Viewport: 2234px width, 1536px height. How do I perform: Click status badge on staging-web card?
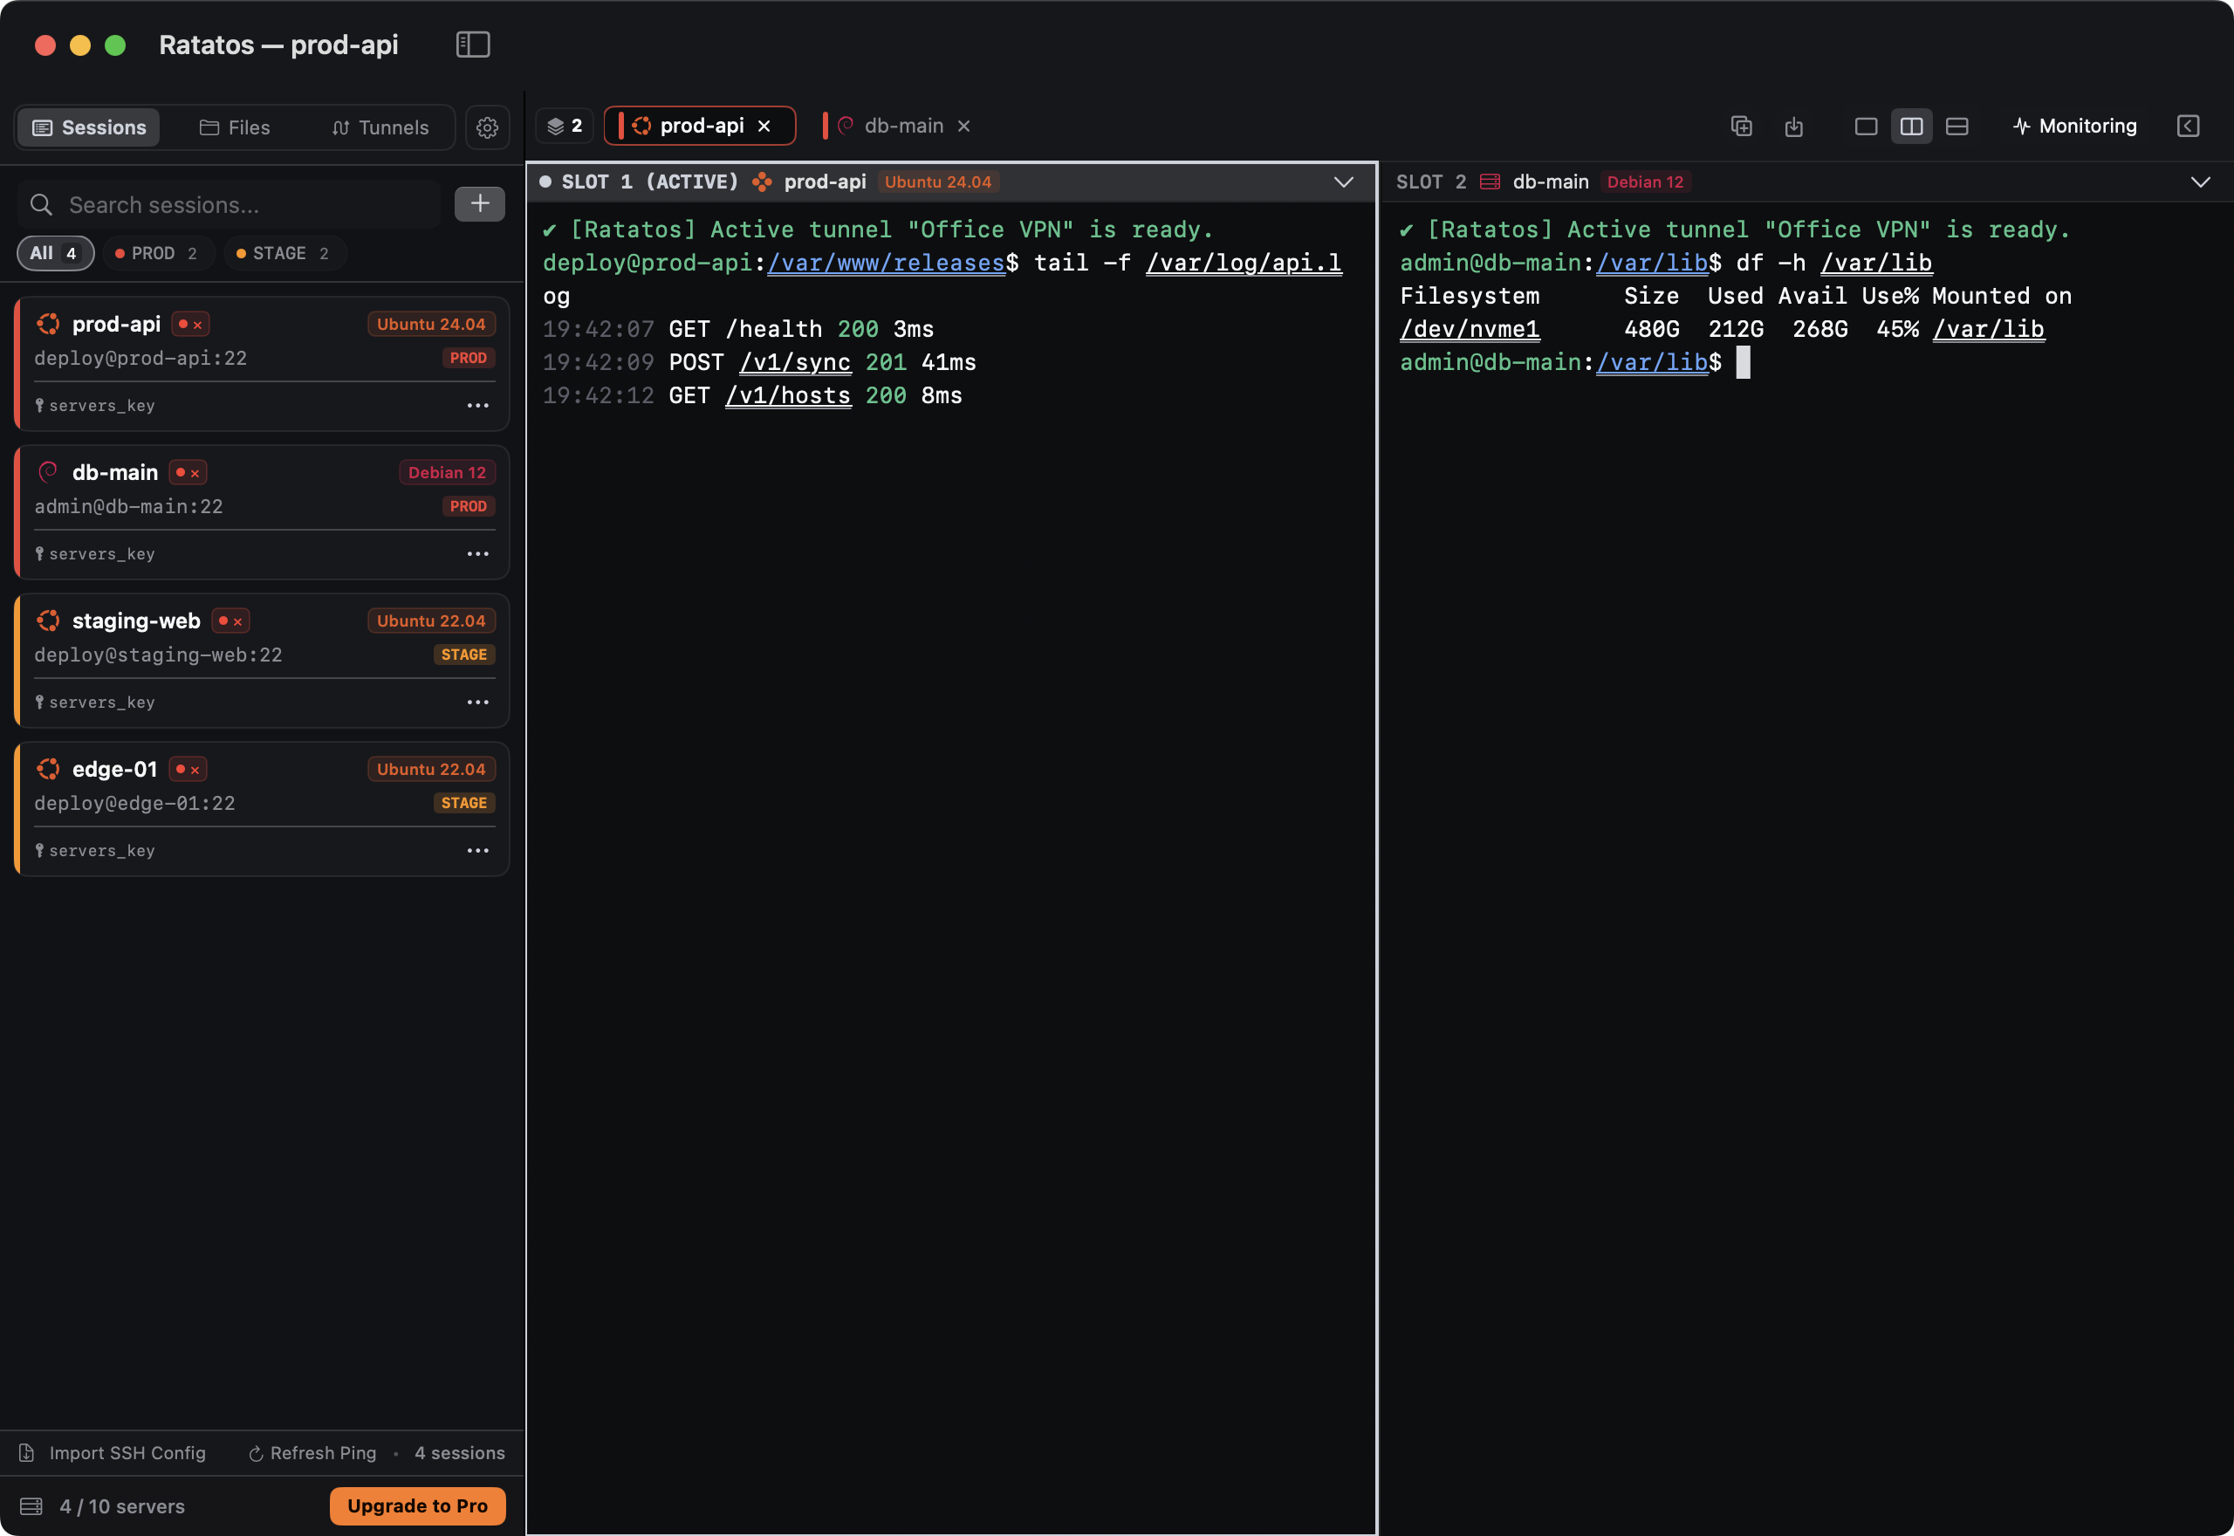[x=230, y=621]
